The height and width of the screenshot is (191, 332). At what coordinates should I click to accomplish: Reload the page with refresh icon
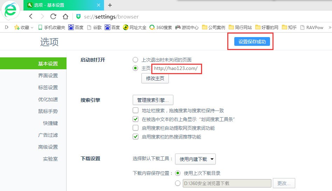click(x=53, y=16)
